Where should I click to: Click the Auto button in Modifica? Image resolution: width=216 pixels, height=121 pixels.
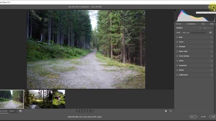[x=200, y=28]
